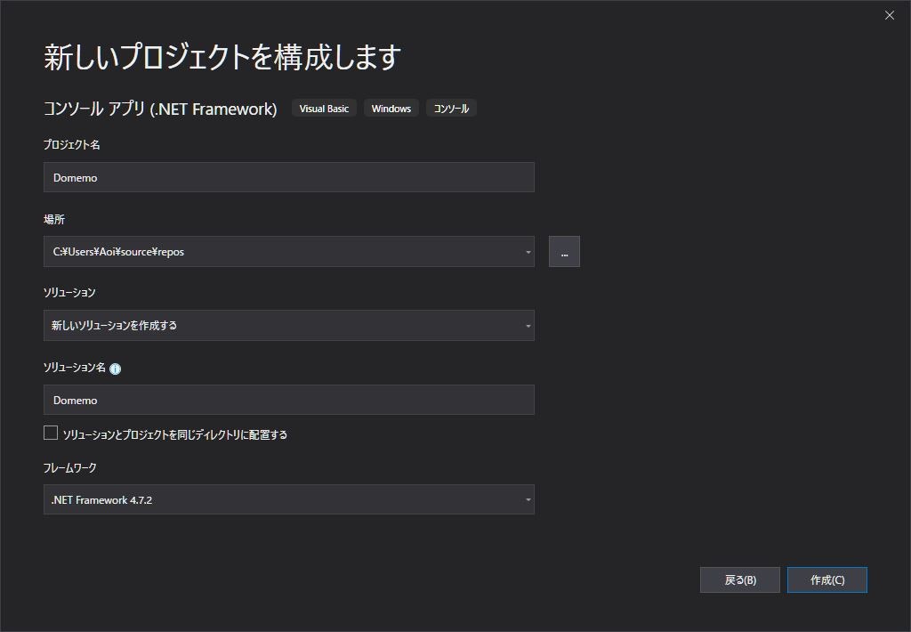Click the プロジェクト名 label
This screenshot has height=632, width=911.
click(71, 145)
